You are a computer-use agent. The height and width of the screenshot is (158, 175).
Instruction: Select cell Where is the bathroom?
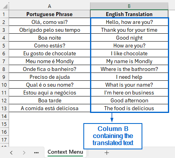point(129,69)
